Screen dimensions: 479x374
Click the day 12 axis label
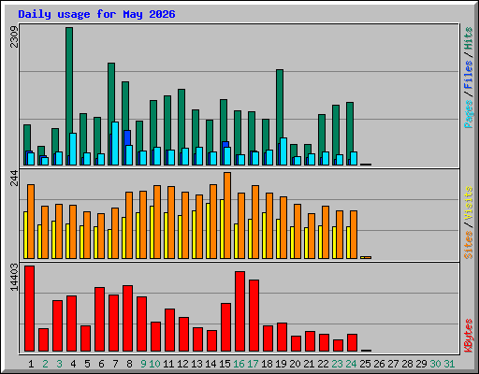coord(182,364)
